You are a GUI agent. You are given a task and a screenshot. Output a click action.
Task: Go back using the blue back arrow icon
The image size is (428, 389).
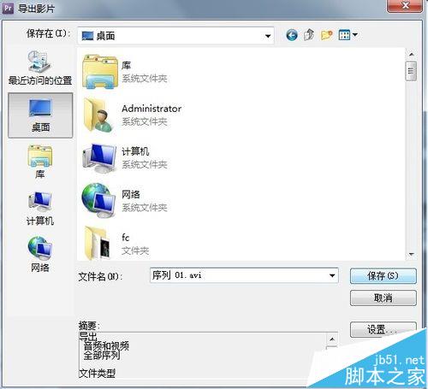coord(292,35)
